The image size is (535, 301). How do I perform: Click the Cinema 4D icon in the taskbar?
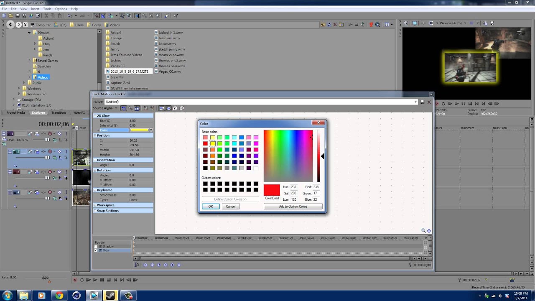pos(76,296)
